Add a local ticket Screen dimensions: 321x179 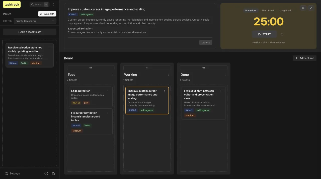[x=30, y=32]
